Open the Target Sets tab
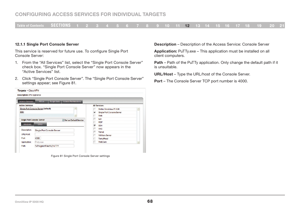 pyautogui.click(x=55, y=102)
